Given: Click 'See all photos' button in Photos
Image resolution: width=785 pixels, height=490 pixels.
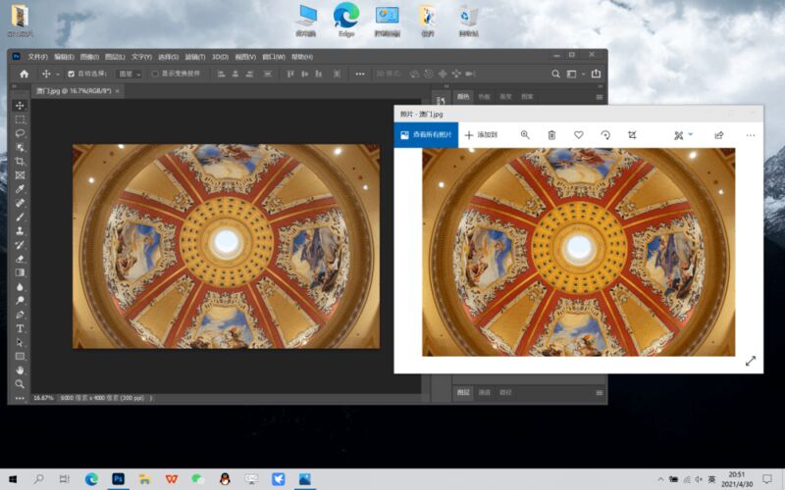Looking at the screenshot, I should 426,135.
